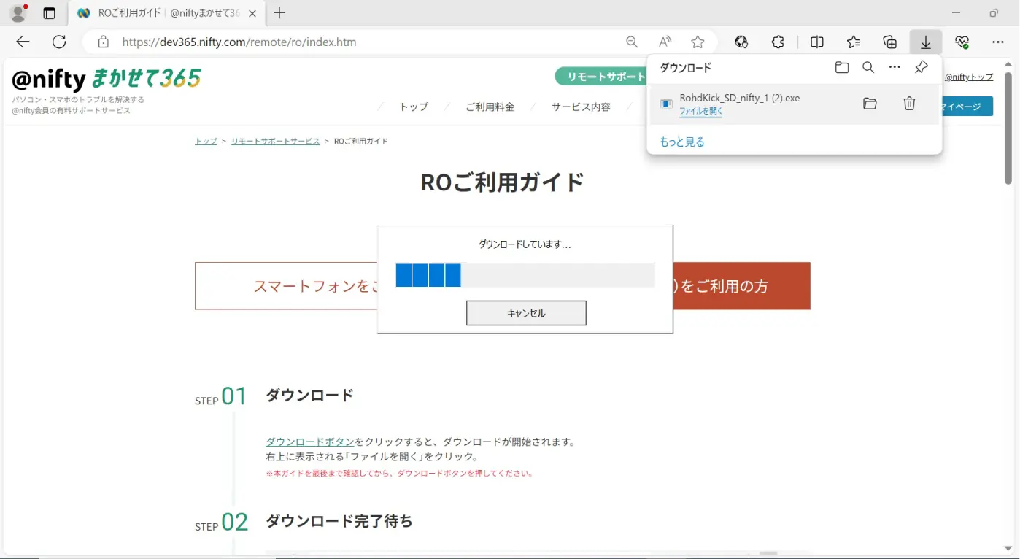Open a new tab
Image resolution: width=1020 pixels, height=559 pixels.
(x=279, y=13)
